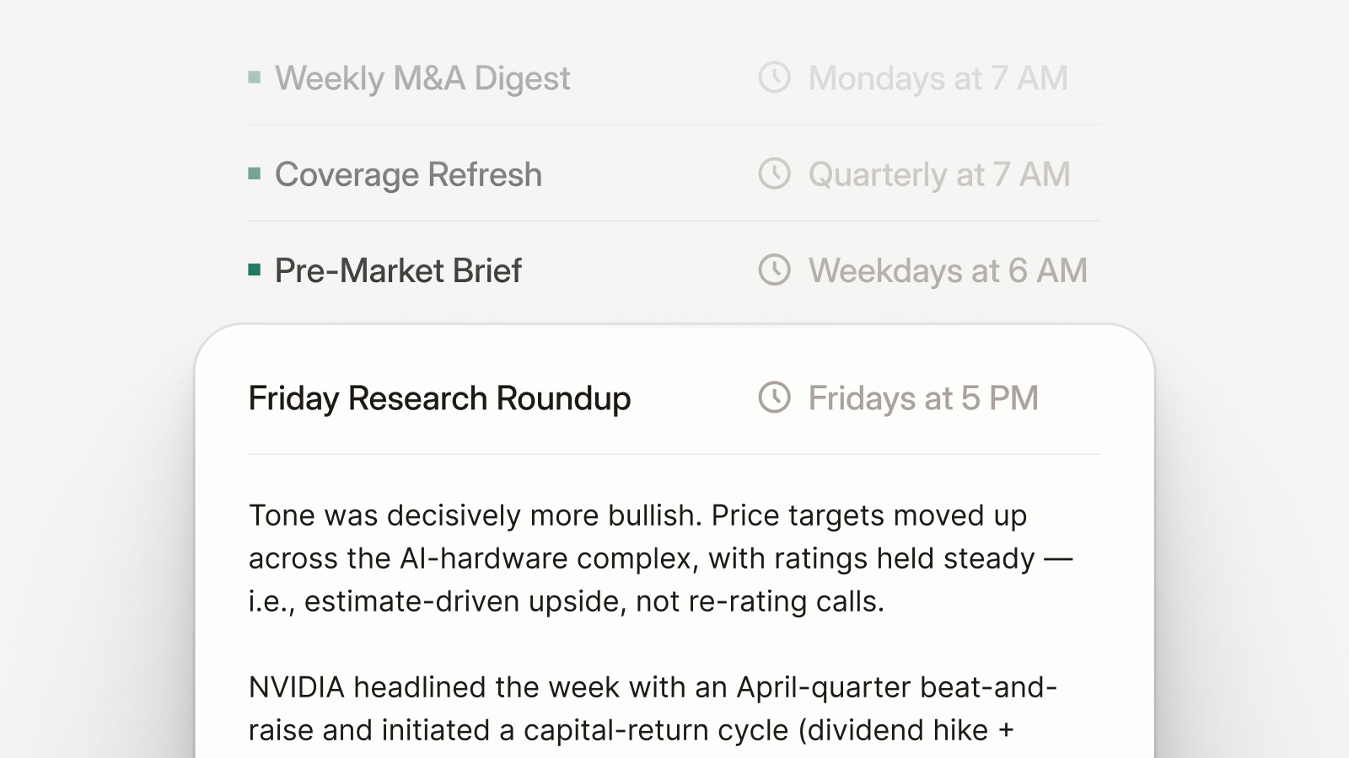Select the Weekdays at 6 AM schedule
This screenshot has width=1349, height=758.
pyautogui.click(x=948, y=270)
